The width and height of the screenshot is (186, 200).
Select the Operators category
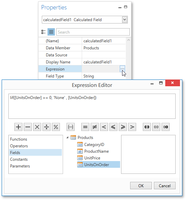(x=35, y=146)
